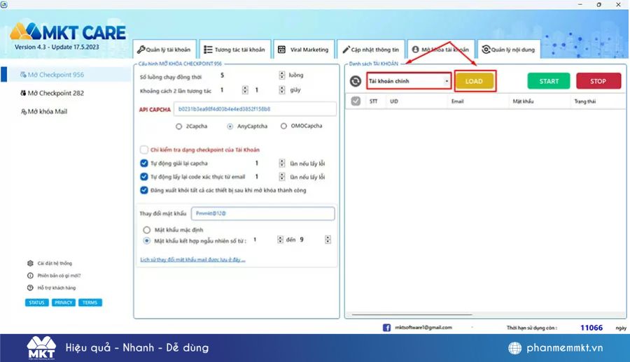This screenshot has height=362, width=630.
Task: Click the yellow LOAD button
Action: [474, 81]
